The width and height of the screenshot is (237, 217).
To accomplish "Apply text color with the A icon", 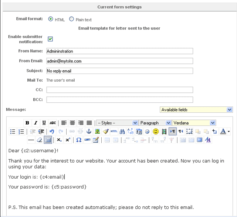I will pyautogui.click(x=223, y=132).
